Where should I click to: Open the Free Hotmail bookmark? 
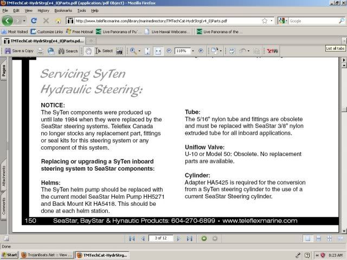tap(80, 31)
